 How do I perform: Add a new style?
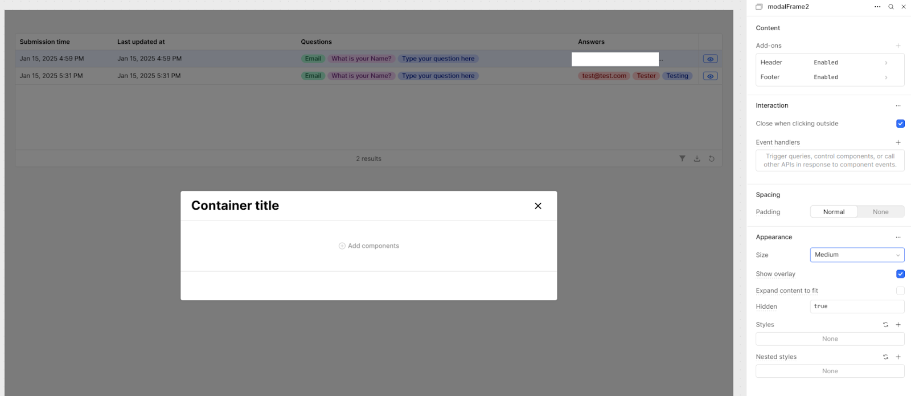(898, 325)
